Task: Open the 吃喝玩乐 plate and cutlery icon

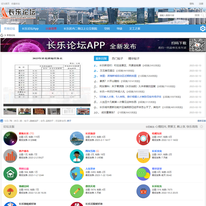Action: 143,138
